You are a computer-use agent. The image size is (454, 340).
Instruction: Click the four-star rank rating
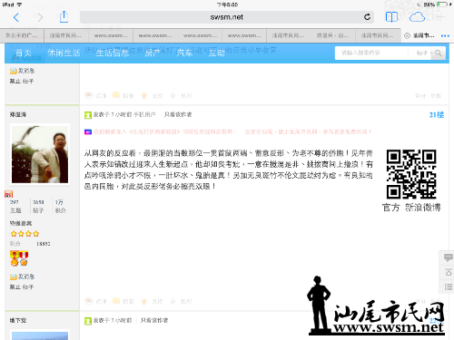pyautogui.click(x=25, y=234)
